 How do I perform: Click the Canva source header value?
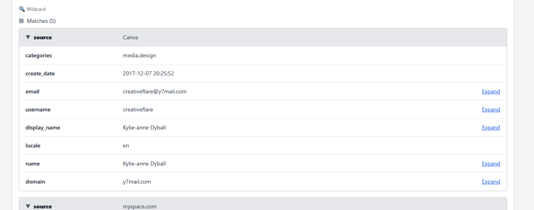pyautogui.click(x=130, y=38)
